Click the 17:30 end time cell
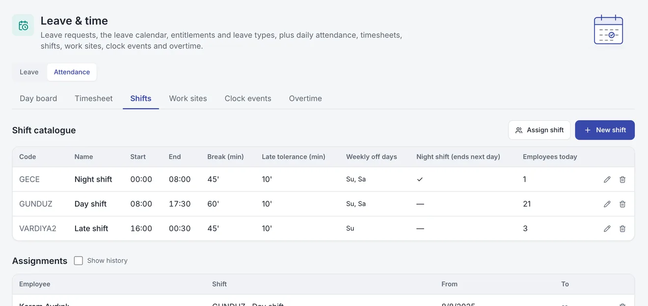The image size is (648, 306). click(x=180, y=204)
